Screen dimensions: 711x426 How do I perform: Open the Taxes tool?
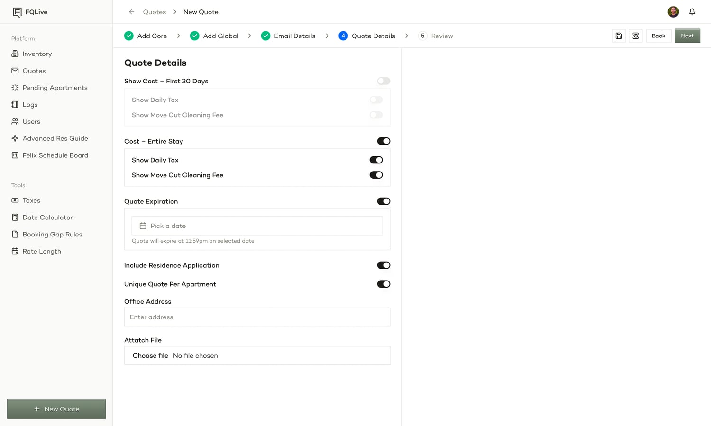click(x=26, y=200)
